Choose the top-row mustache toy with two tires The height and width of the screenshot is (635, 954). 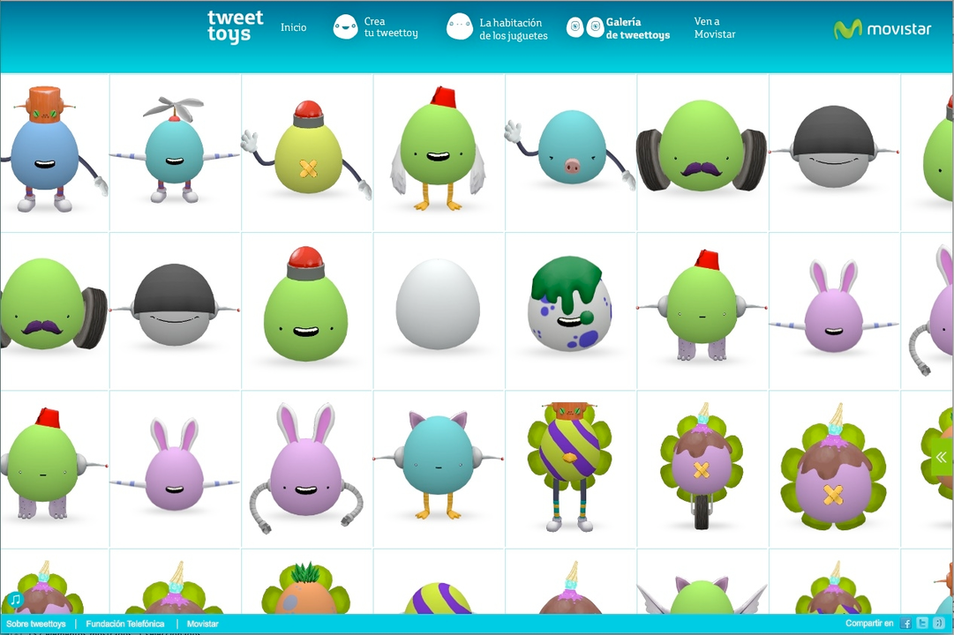pyautogui.click(x=702, y=147)
